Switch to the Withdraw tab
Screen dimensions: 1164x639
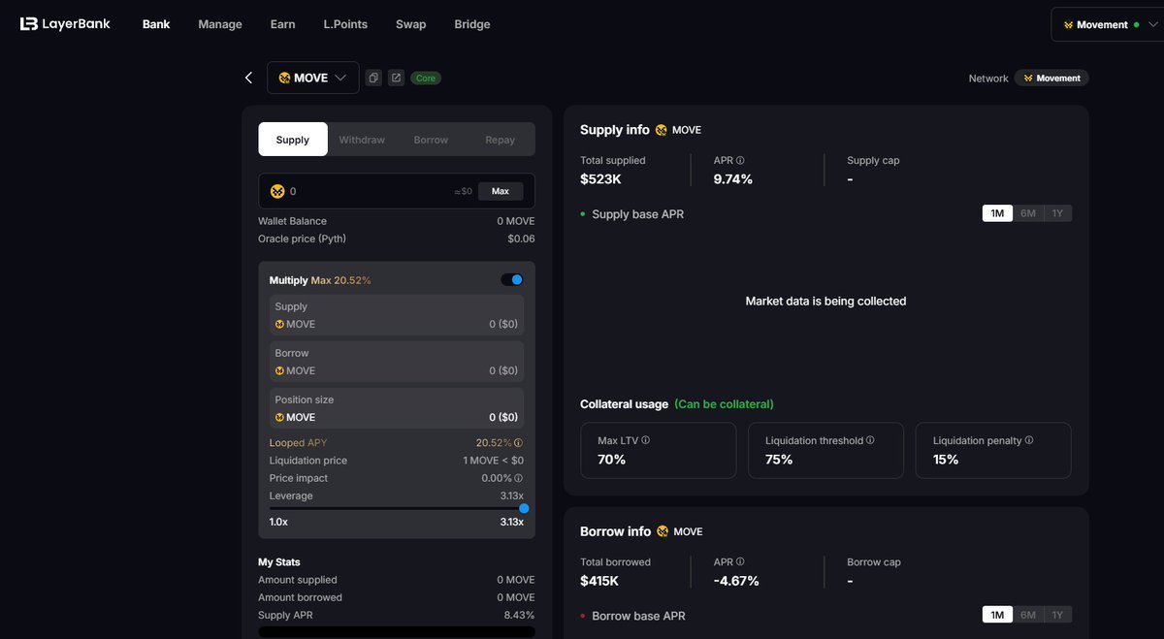click(x=361, y=139)
